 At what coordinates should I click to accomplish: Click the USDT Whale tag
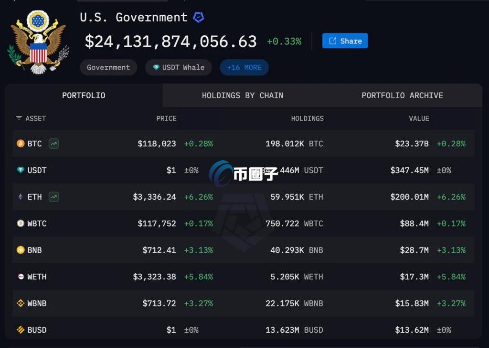point(178,68)
